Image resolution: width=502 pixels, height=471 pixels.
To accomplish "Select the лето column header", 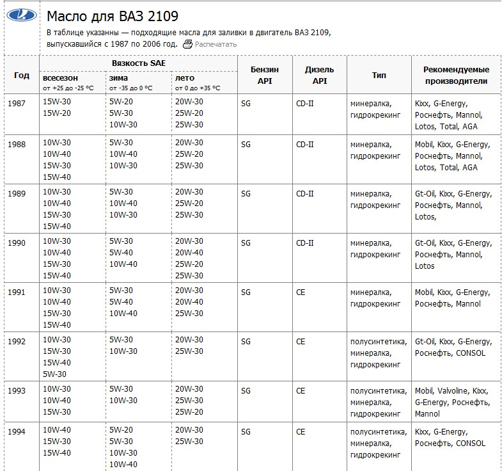I will [x=185, y=78].
